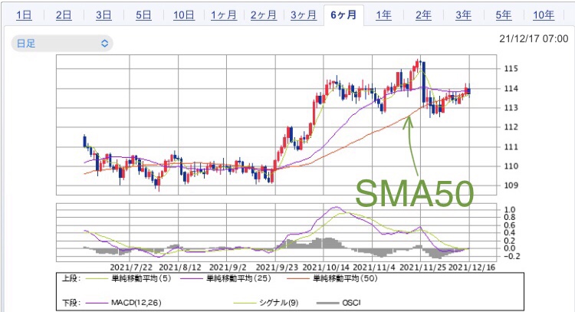Click the active 6ヶ月 tab
This screenshot has height=312, width=575.
tap(343, 15)
